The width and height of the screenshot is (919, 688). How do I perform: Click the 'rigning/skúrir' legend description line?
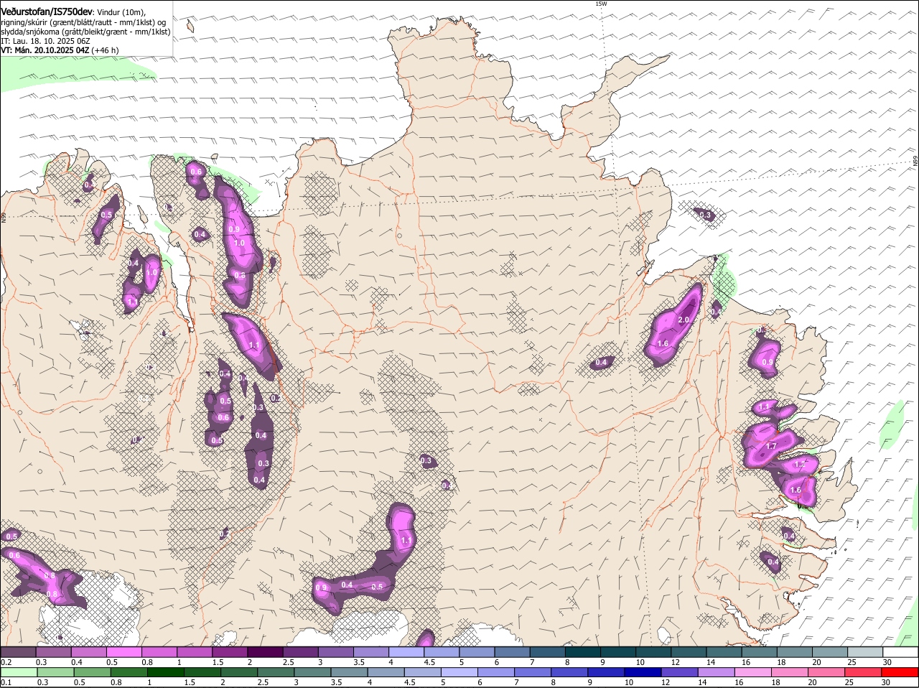pos(83,22)
